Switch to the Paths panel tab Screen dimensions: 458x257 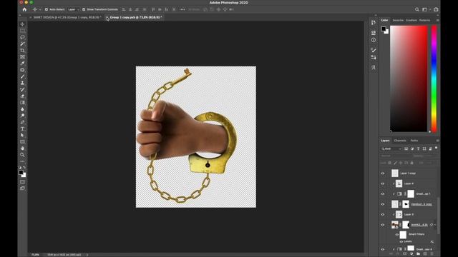[414, 141]
